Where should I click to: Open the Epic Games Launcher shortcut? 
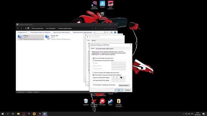point(102,16)
